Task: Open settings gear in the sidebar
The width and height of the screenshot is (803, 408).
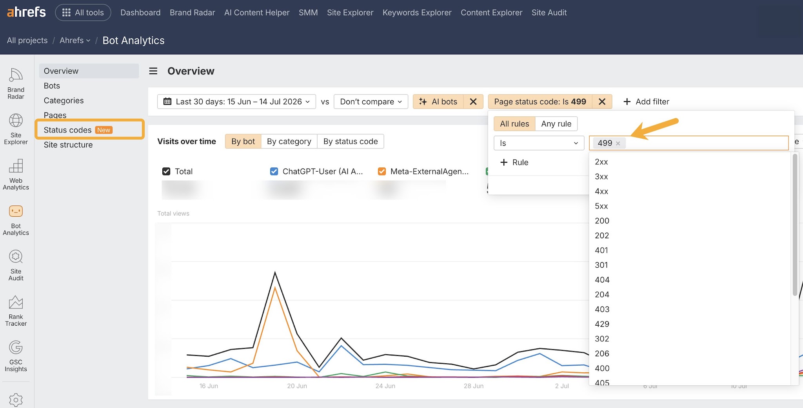Action: pos(16,400)
